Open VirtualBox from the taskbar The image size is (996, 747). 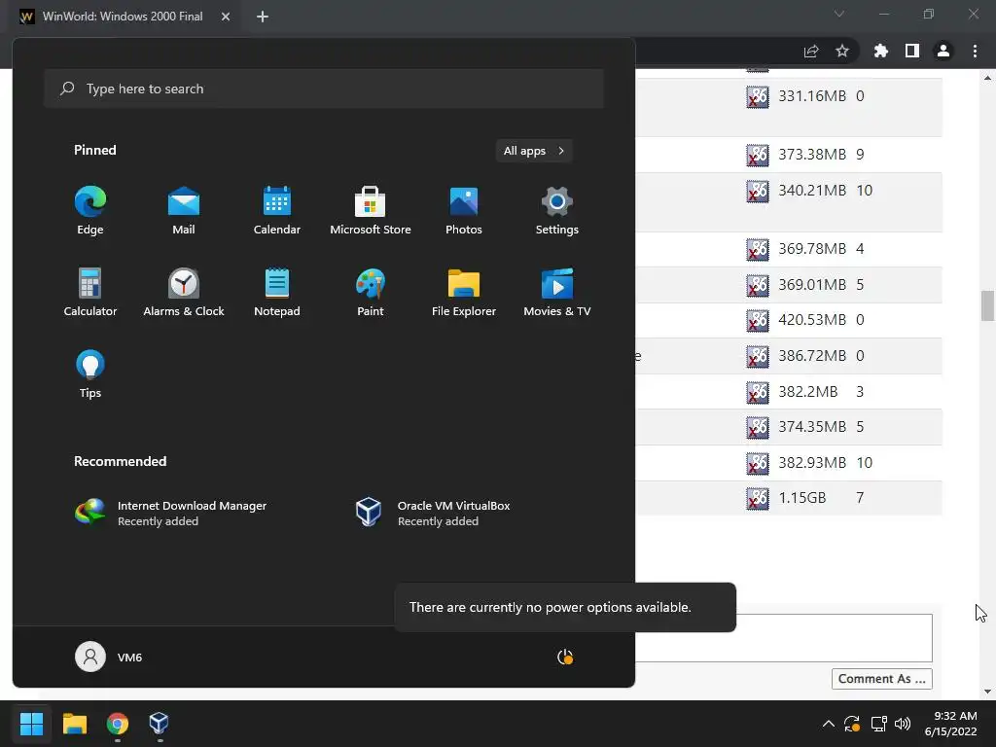pos(159,723)
